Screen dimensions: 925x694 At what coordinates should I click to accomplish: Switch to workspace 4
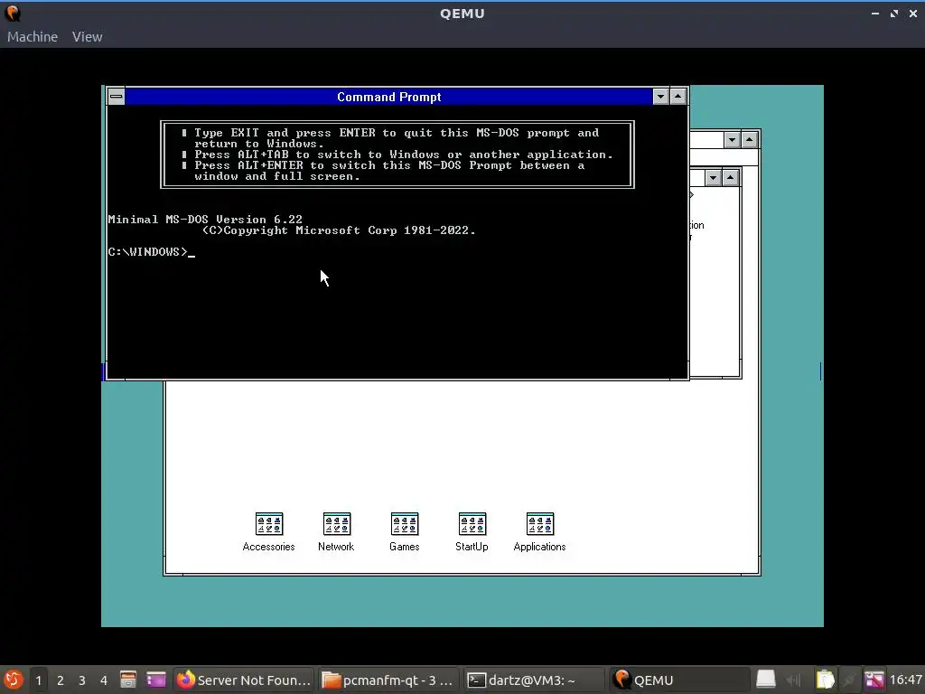coord(104,680)
